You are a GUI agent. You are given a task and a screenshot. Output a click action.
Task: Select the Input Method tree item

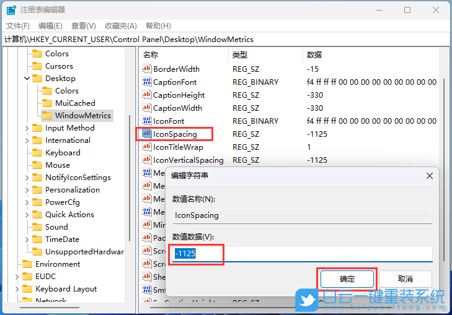click(70, 128)
